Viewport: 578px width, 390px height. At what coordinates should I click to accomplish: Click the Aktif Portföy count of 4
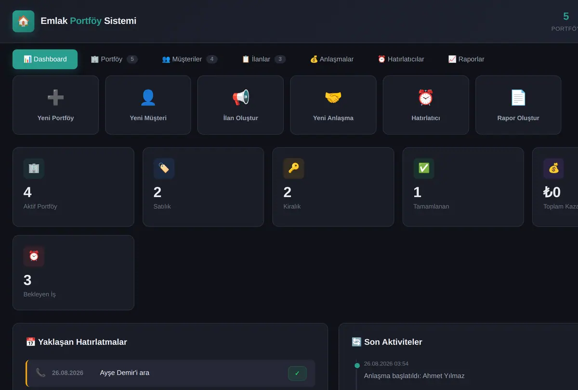[x=27, y=192]
